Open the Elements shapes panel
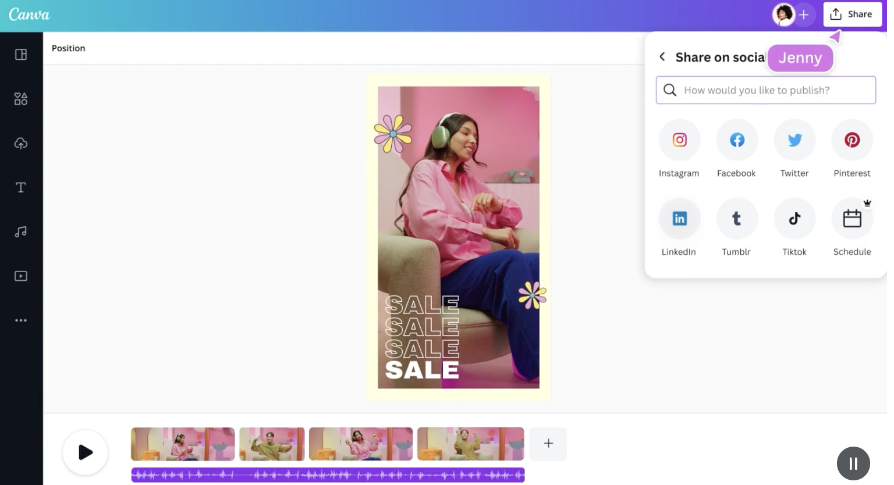The width and height of the screenshot is (894, 485). (x=21, y=99)
